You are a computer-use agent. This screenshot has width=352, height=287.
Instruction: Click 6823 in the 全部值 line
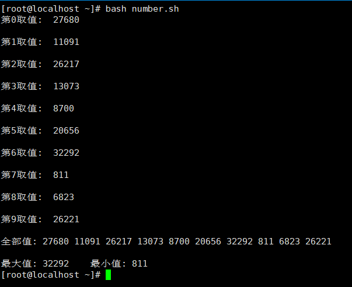click(290, 242)
